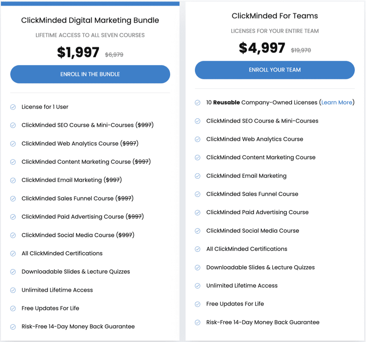Click bundle ClickMinded Paid Advertising Course item
This screenshot has width=366, height=342.
tap(83, 217)
